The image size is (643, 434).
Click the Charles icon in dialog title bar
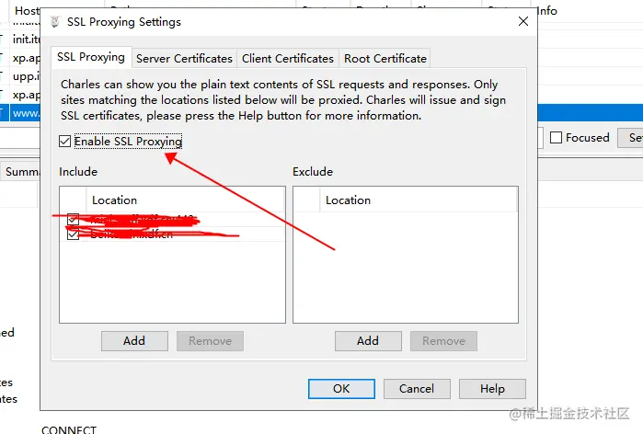(55, 22)
